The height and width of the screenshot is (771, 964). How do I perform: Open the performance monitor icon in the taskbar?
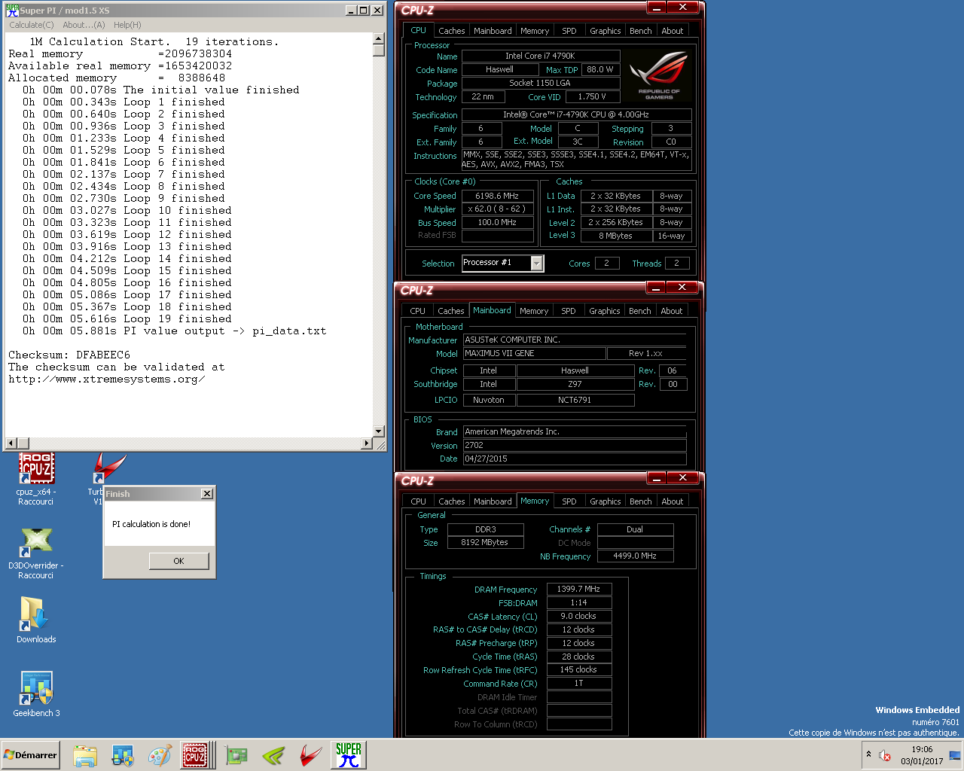123,755
